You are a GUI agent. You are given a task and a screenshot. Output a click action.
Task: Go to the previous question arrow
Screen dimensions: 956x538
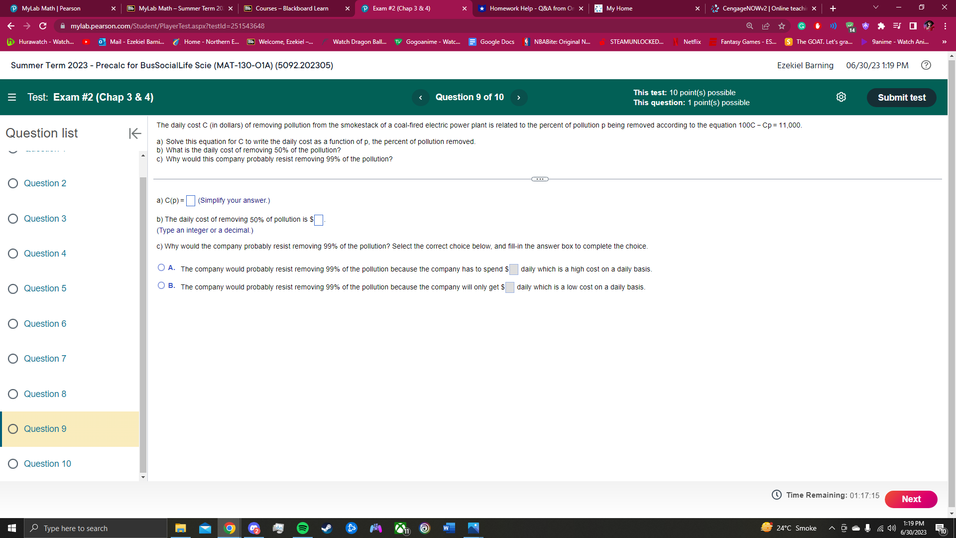click(420, 98)
